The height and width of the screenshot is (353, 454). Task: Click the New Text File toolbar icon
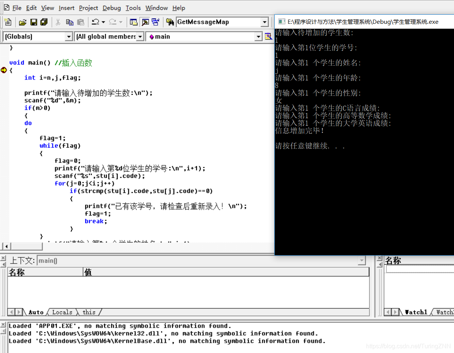tap(8, 22)
